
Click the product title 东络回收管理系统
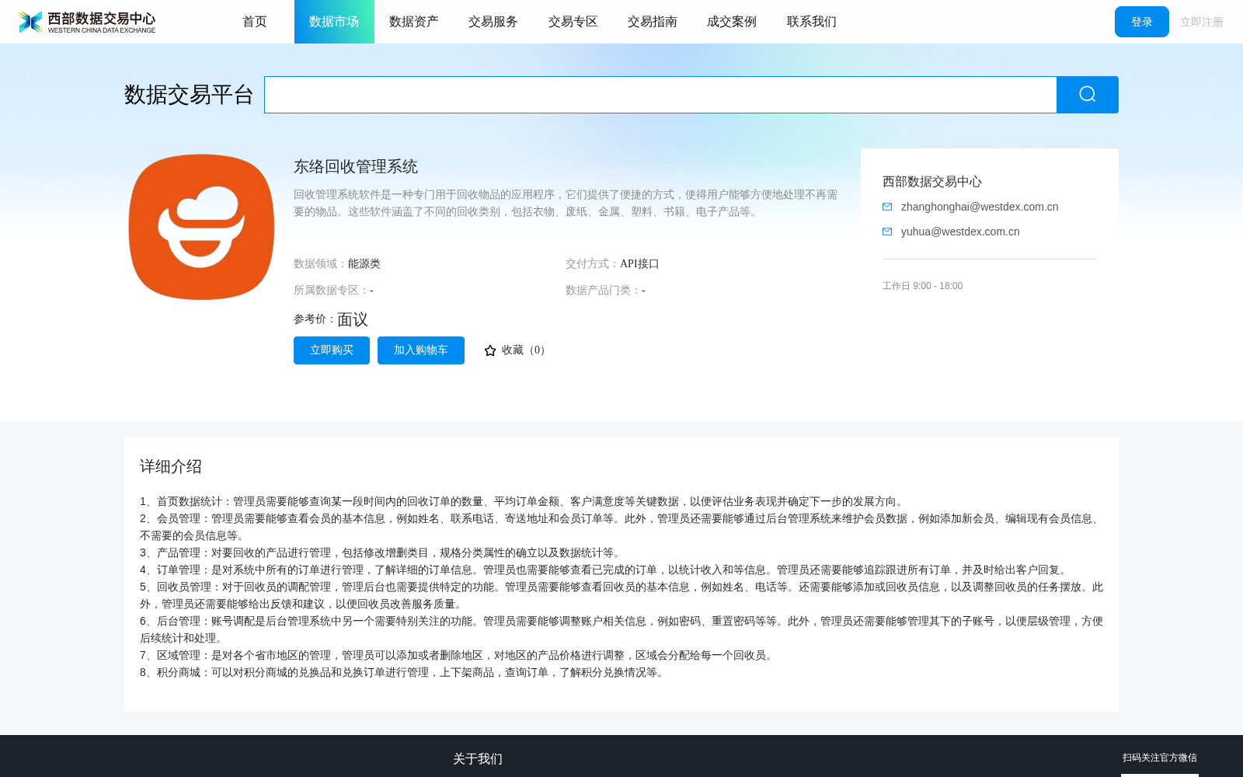pos(356,166)
